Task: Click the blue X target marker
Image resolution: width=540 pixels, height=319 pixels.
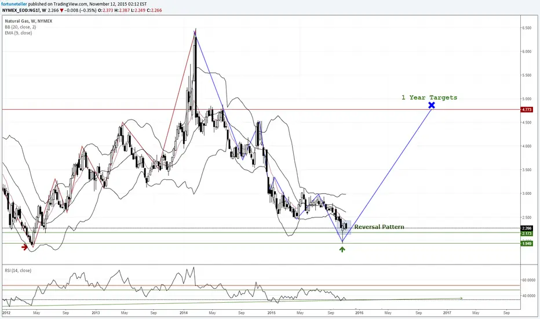Action: point(432,105)
